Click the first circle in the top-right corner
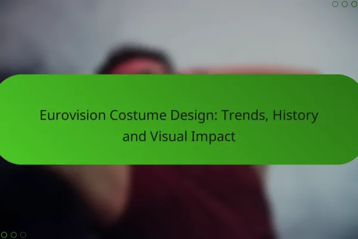The height and width of the screenshot is (239, 358). (x=335, y=4)
